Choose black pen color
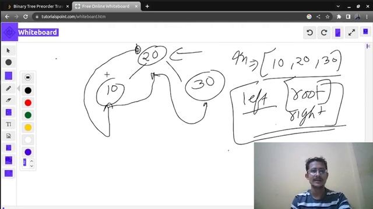The width and height of the screenshot is (373, 209). pos(28,91)
